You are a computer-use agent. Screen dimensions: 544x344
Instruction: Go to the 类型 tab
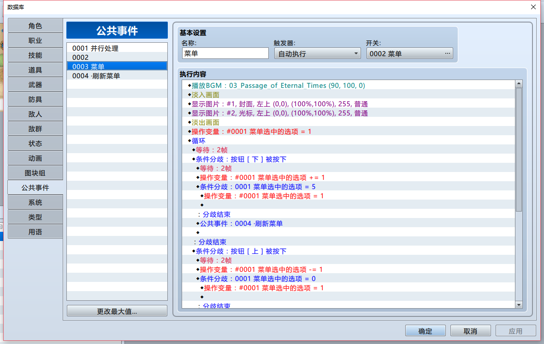[35, 217]
